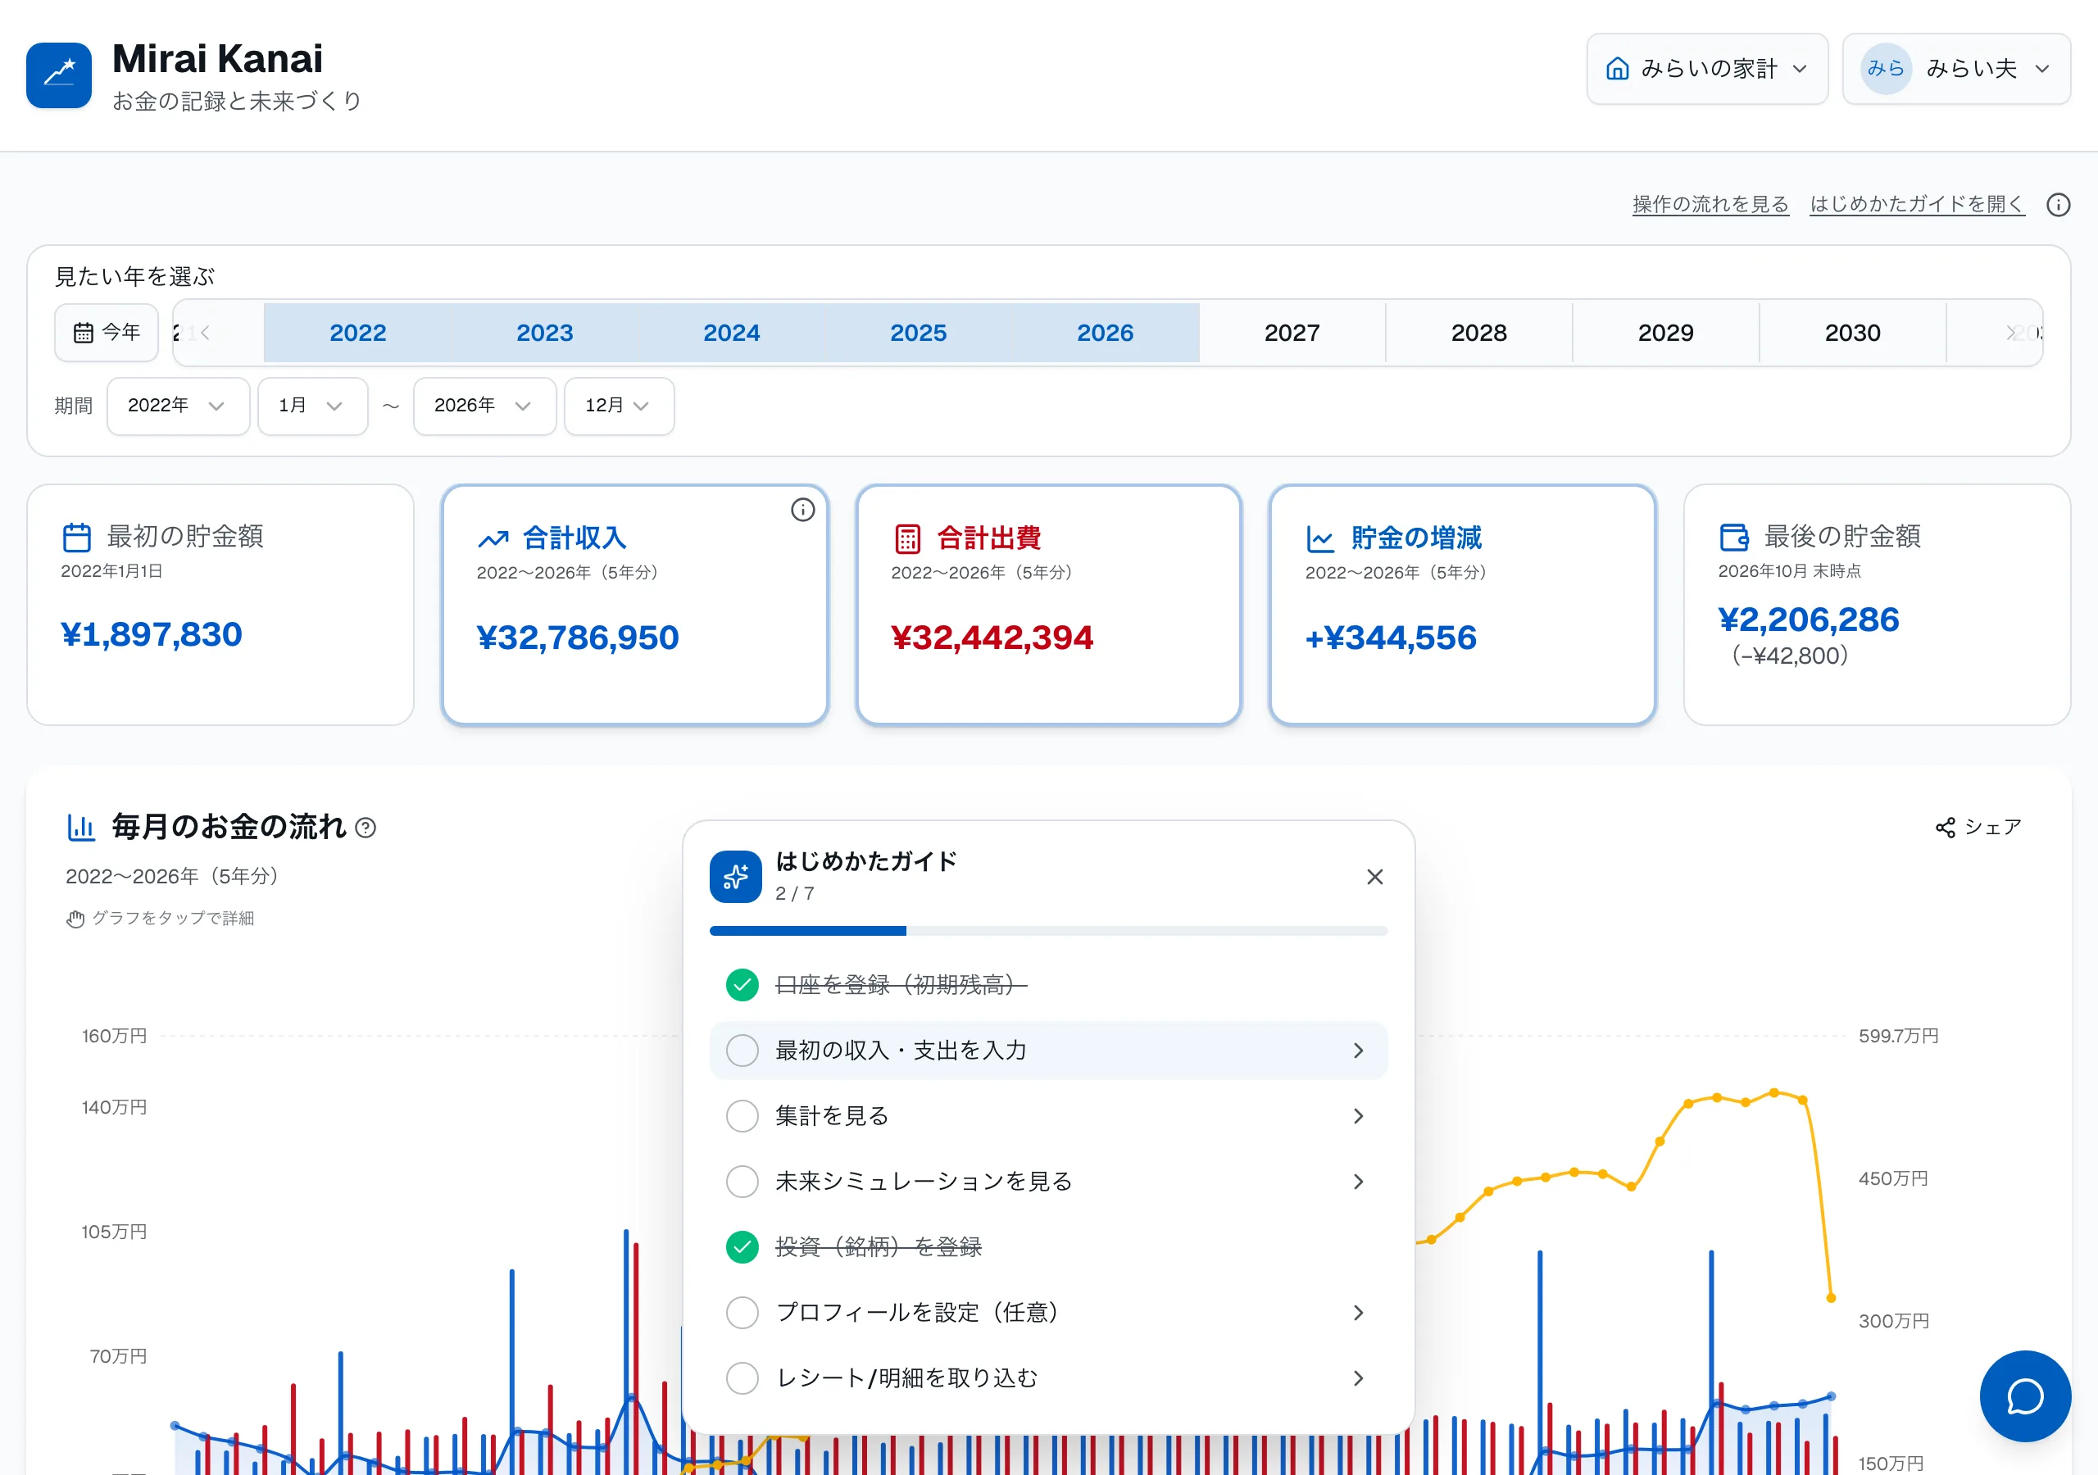
Task: Click the 貯金の増減 summary card
Action: [1462, 605]
